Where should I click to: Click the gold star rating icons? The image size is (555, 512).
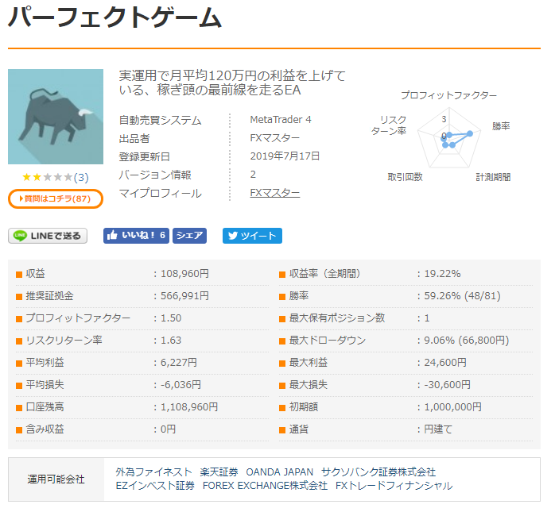[47, 177]
